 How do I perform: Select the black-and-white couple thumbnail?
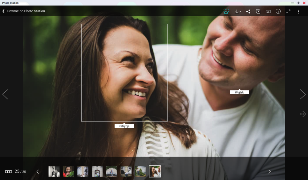(54, 171)
